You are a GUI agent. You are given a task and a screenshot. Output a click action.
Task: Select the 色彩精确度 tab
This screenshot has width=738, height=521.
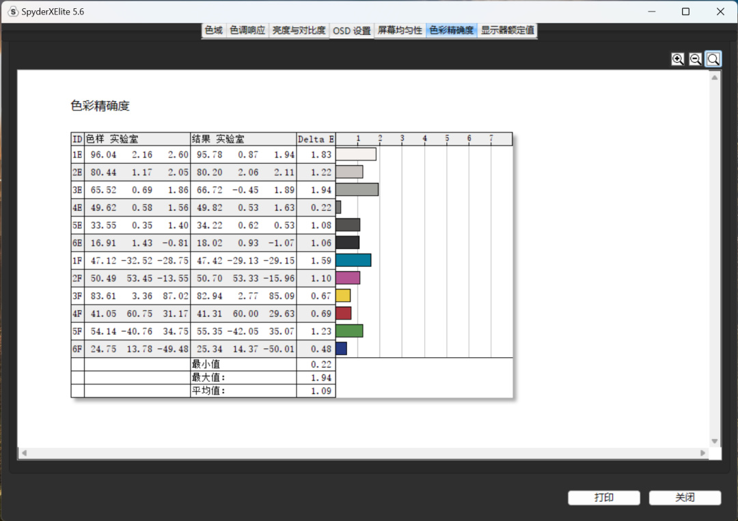point(452,31)
